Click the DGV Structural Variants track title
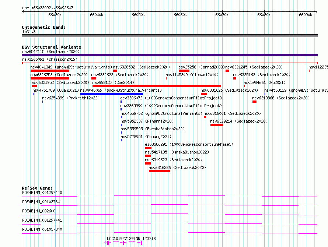The height and width of the screenshot is (247, 328). (x=52, y=47)
